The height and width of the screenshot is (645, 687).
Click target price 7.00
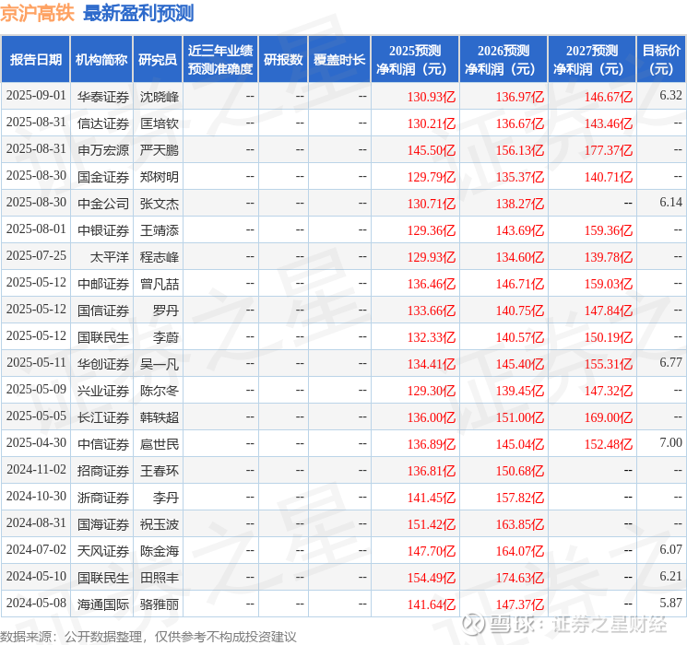(x=670, y=442)
